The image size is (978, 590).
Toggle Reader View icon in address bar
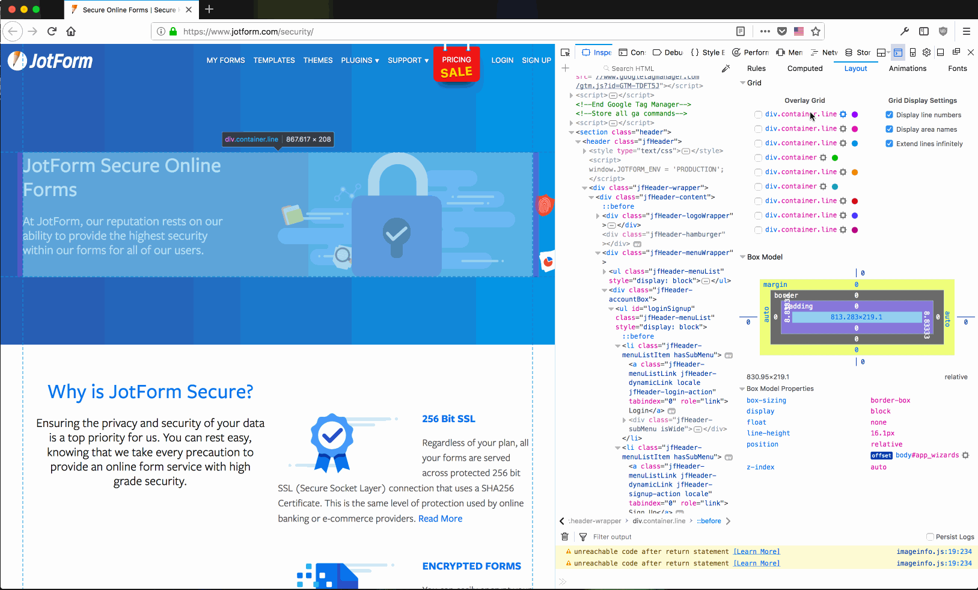coord(741,31)
